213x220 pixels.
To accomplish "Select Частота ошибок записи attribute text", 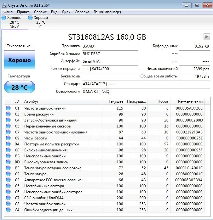I will (x=45, y=204).
